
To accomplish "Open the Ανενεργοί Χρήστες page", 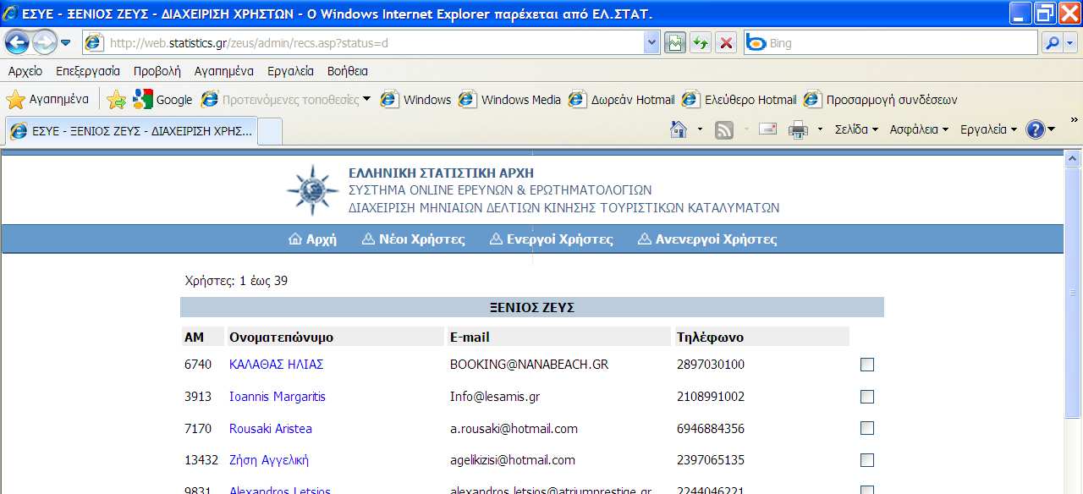I will [x=707, y=239].
